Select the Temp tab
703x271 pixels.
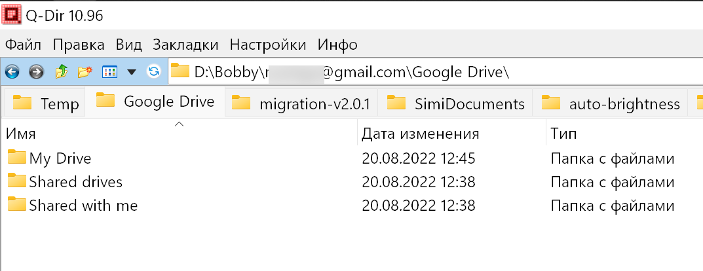(x=44, y=103)
